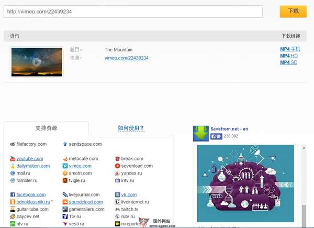
Task: Click the sevenload.com play icon
Action: coord(117,166)
